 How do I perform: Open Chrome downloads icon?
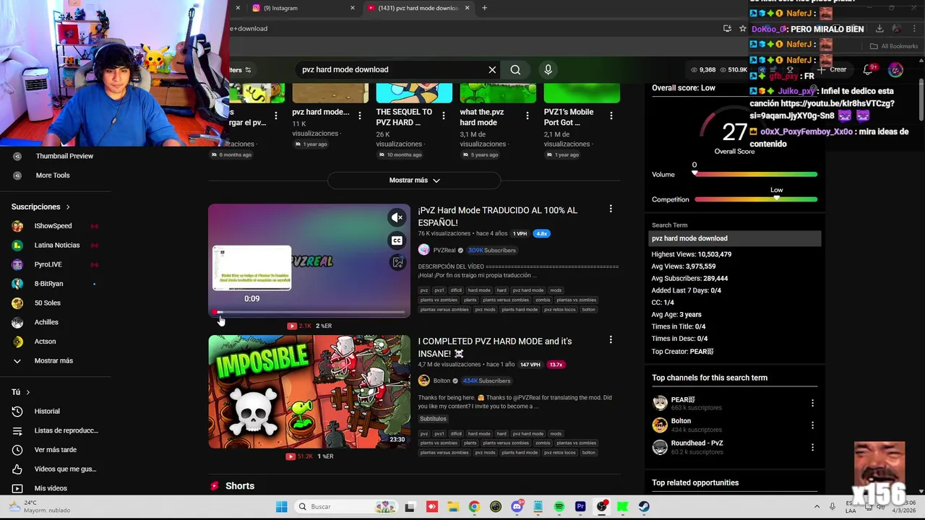879,29
